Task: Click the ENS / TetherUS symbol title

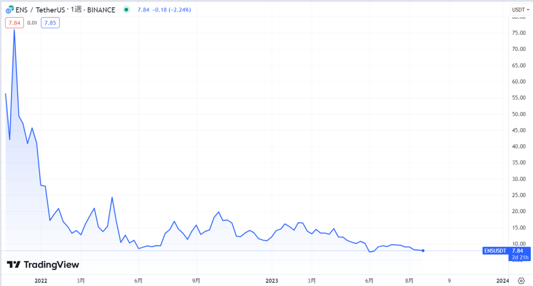Action: 40,10
